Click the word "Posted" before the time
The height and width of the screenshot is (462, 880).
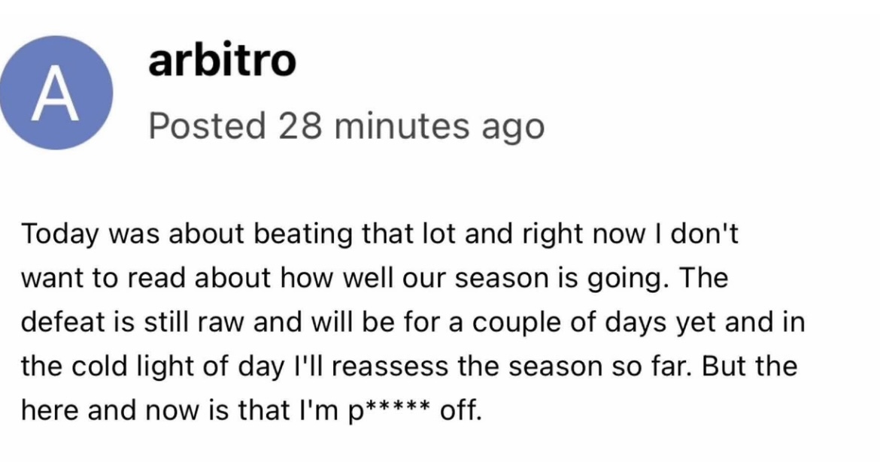tap(208, 126)
